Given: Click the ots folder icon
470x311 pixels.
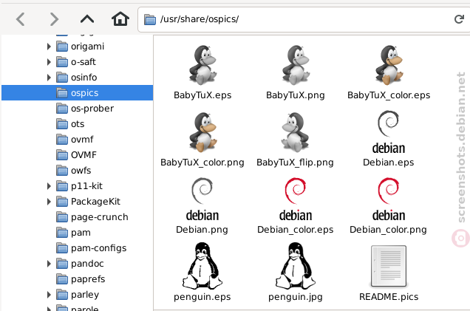Looking at the screenshot, I should point(62,124).
